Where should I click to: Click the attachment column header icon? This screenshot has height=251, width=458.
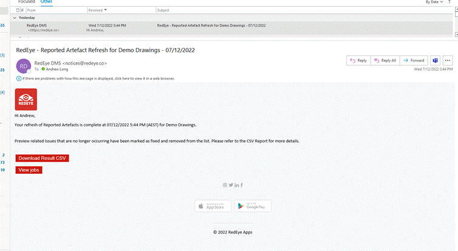[x=22, y=10]
